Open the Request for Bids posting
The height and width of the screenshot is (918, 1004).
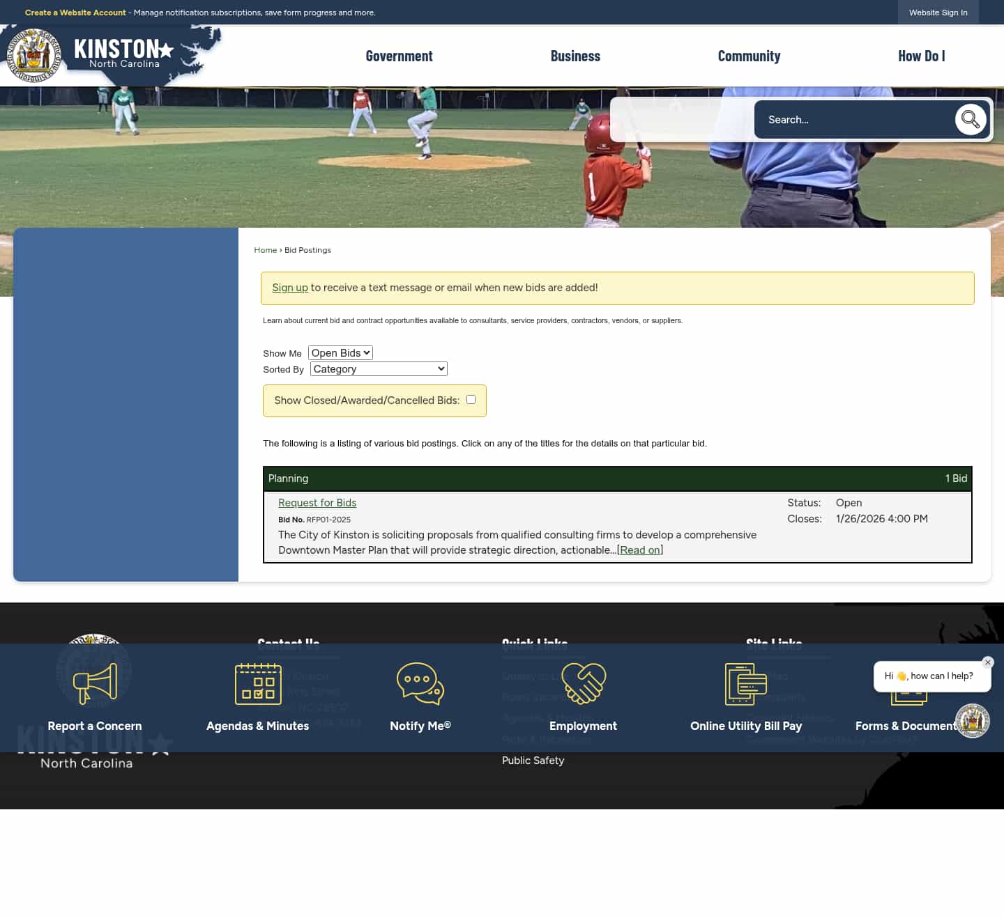pos(317,502)
